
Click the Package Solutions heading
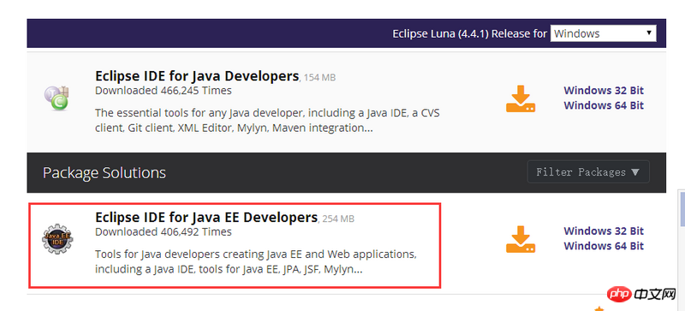pos(104,173)
